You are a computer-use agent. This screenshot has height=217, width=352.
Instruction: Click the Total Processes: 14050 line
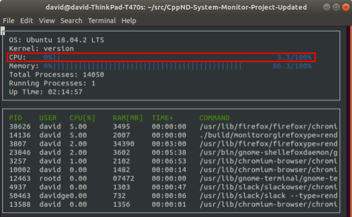[56, 75]
